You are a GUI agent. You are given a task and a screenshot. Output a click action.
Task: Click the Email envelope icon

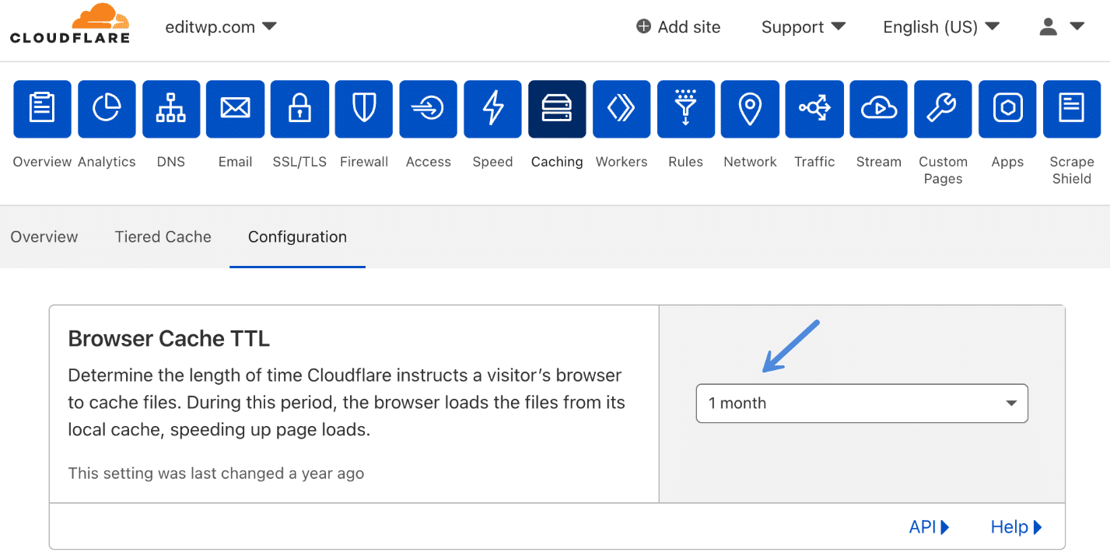coord(235,110)
